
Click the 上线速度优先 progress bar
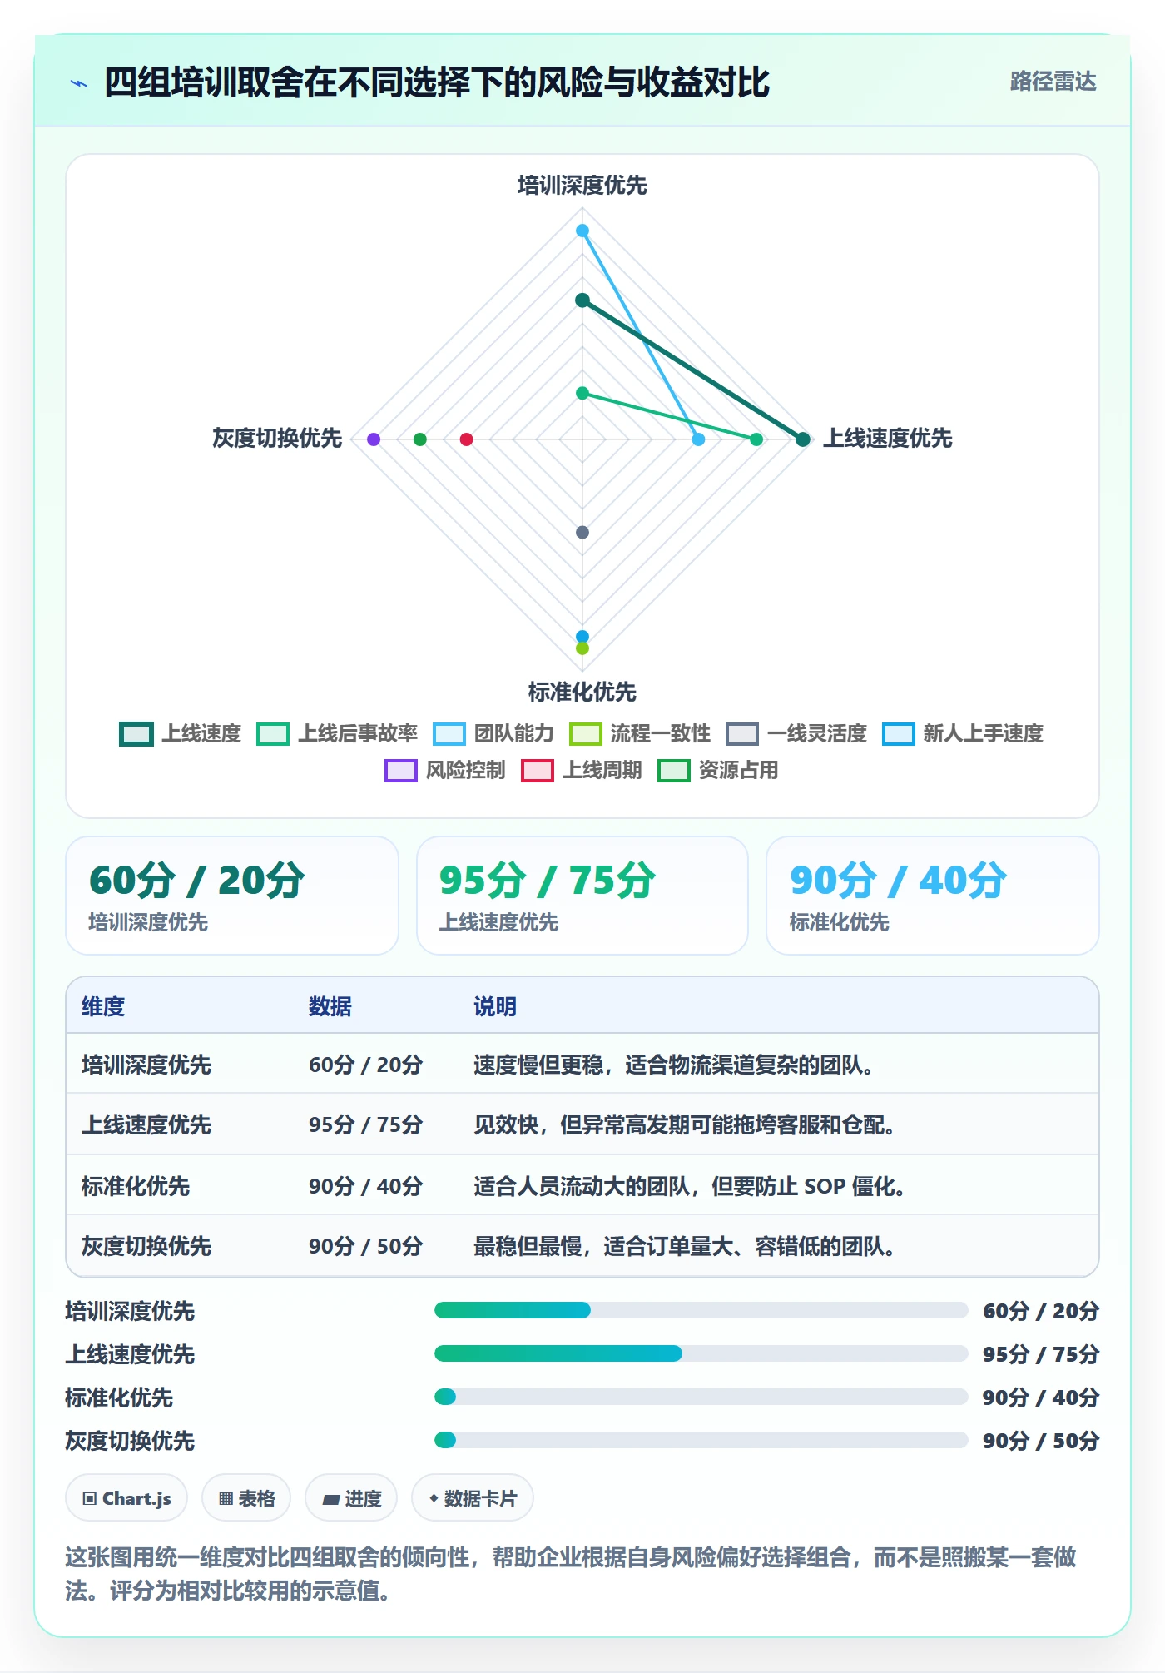click(x=701, y=1353)
